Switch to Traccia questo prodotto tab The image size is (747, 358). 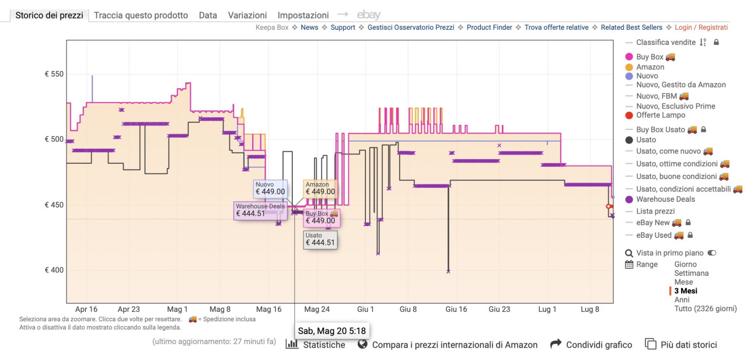tap(141, 15)
